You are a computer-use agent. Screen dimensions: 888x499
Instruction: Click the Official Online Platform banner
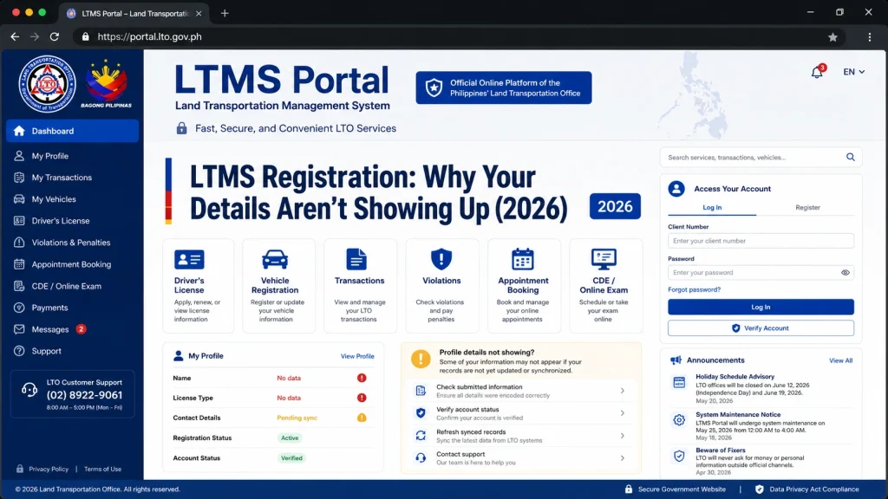point(504,87)
